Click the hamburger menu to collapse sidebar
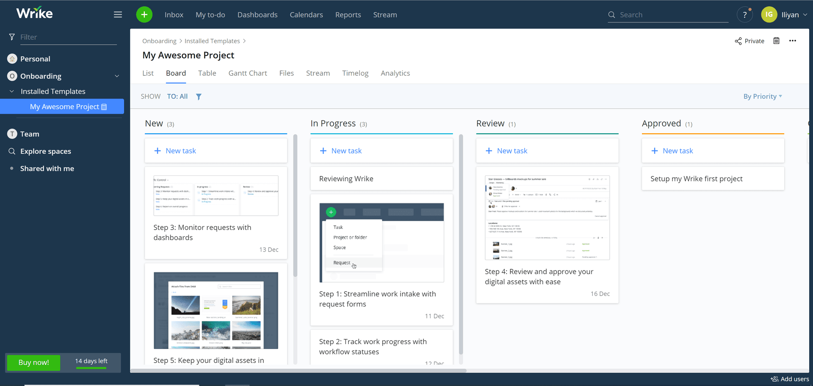Image resolution: width=813 pixels, height=386 pixels. pos(118,14)
